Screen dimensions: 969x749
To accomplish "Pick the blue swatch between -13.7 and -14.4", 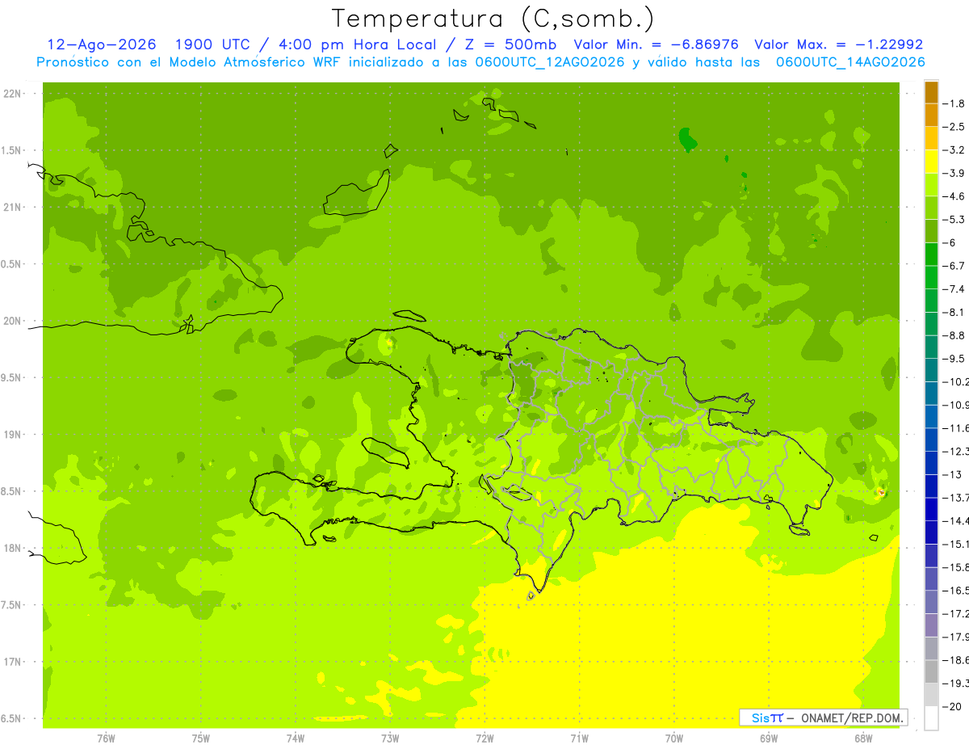I will (931, 510).
